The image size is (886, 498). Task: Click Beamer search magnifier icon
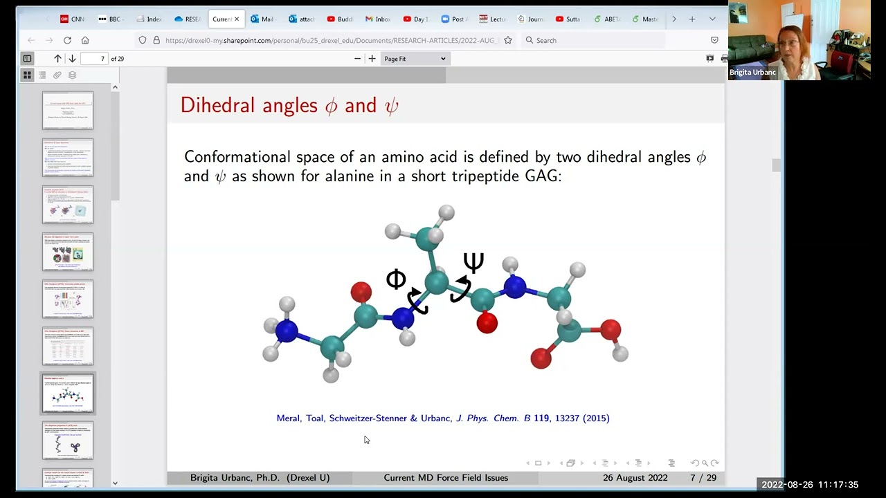coord(705,463)
